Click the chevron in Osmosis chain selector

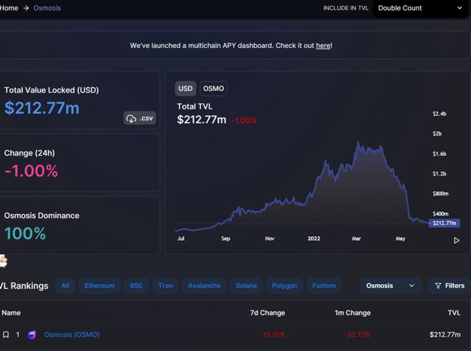click(412, 286)
